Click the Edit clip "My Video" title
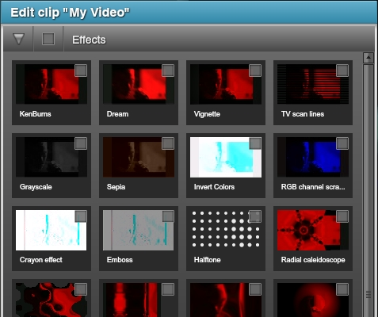The height and width of the screenshot is (317, 378). 71,13
